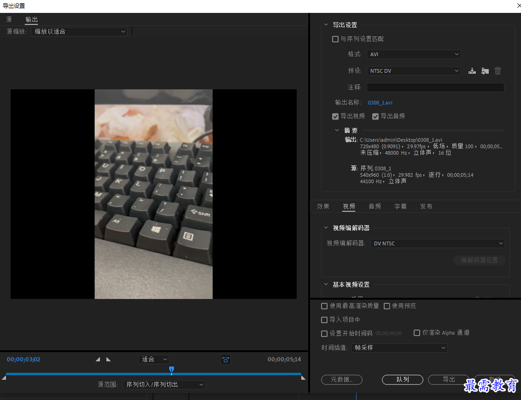Viewport: 521px width, 400px height.
Task: Open the Captions tab
Action: (400, 206)
